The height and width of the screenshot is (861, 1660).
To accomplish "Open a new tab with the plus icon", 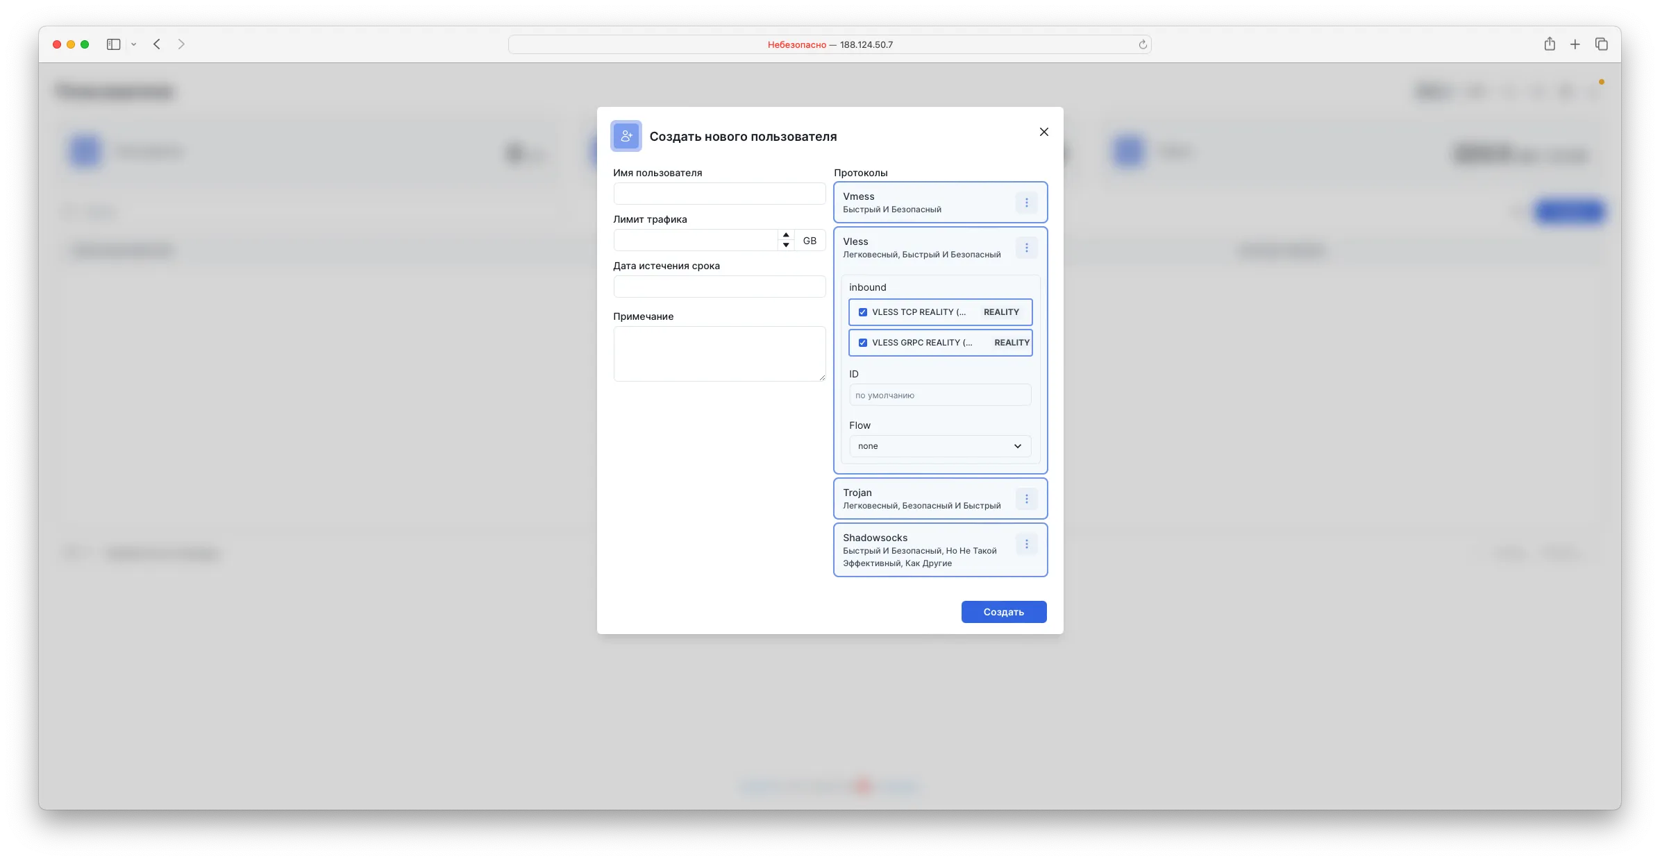I will pos(1575,44).
